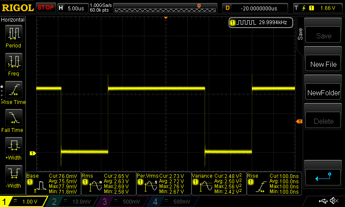Screen dimensions: 345x207
Task: Click the blue back arrow button
Action: point(323,177)
